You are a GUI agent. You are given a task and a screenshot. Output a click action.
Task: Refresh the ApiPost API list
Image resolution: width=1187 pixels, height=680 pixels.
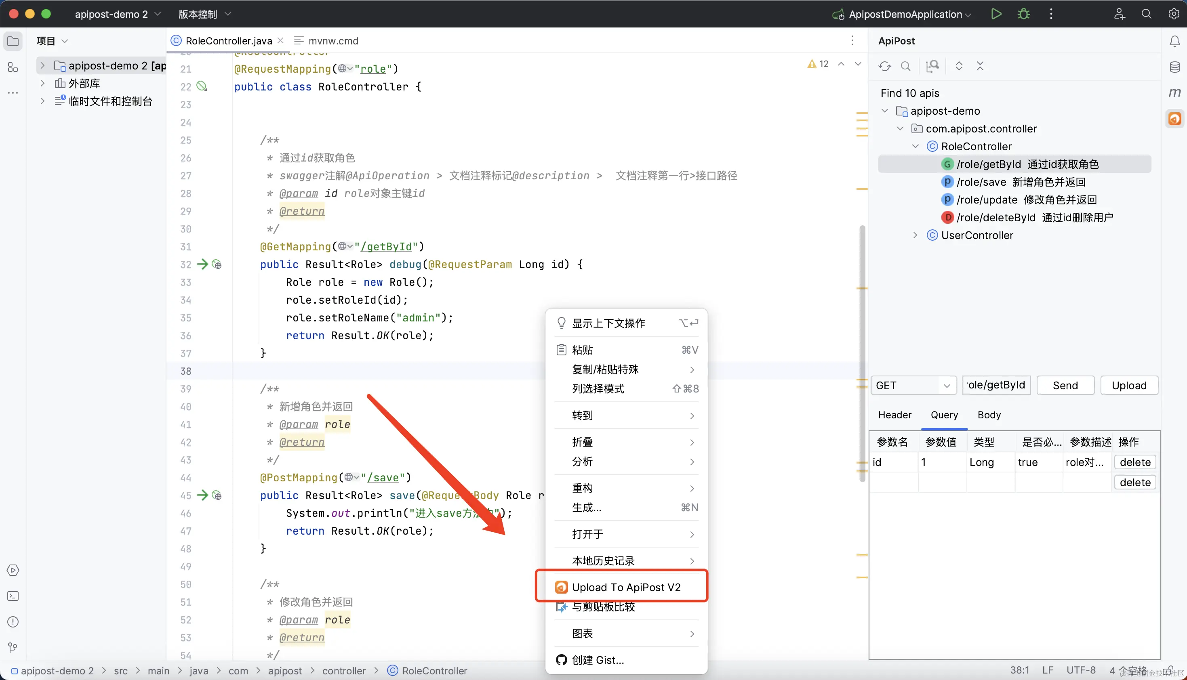884,66
